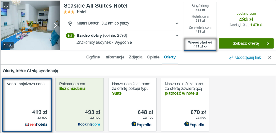Image resolution: width=276 pixels, height=133 pixels.
Task: Click the Expedia logo in Suite offer
Action: tap(141, 124)
